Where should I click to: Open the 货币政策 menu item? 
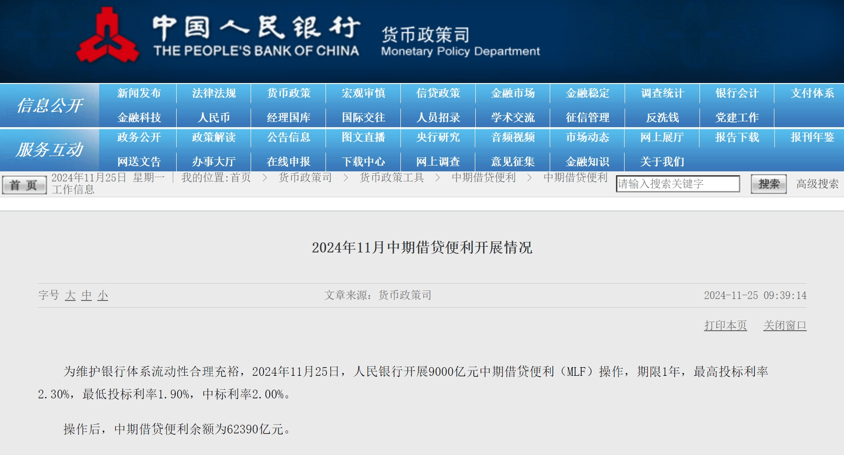click(289, 93)
